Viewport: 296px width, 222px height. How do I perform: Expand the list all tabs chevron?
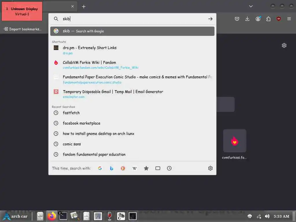[x=251, y=6]
